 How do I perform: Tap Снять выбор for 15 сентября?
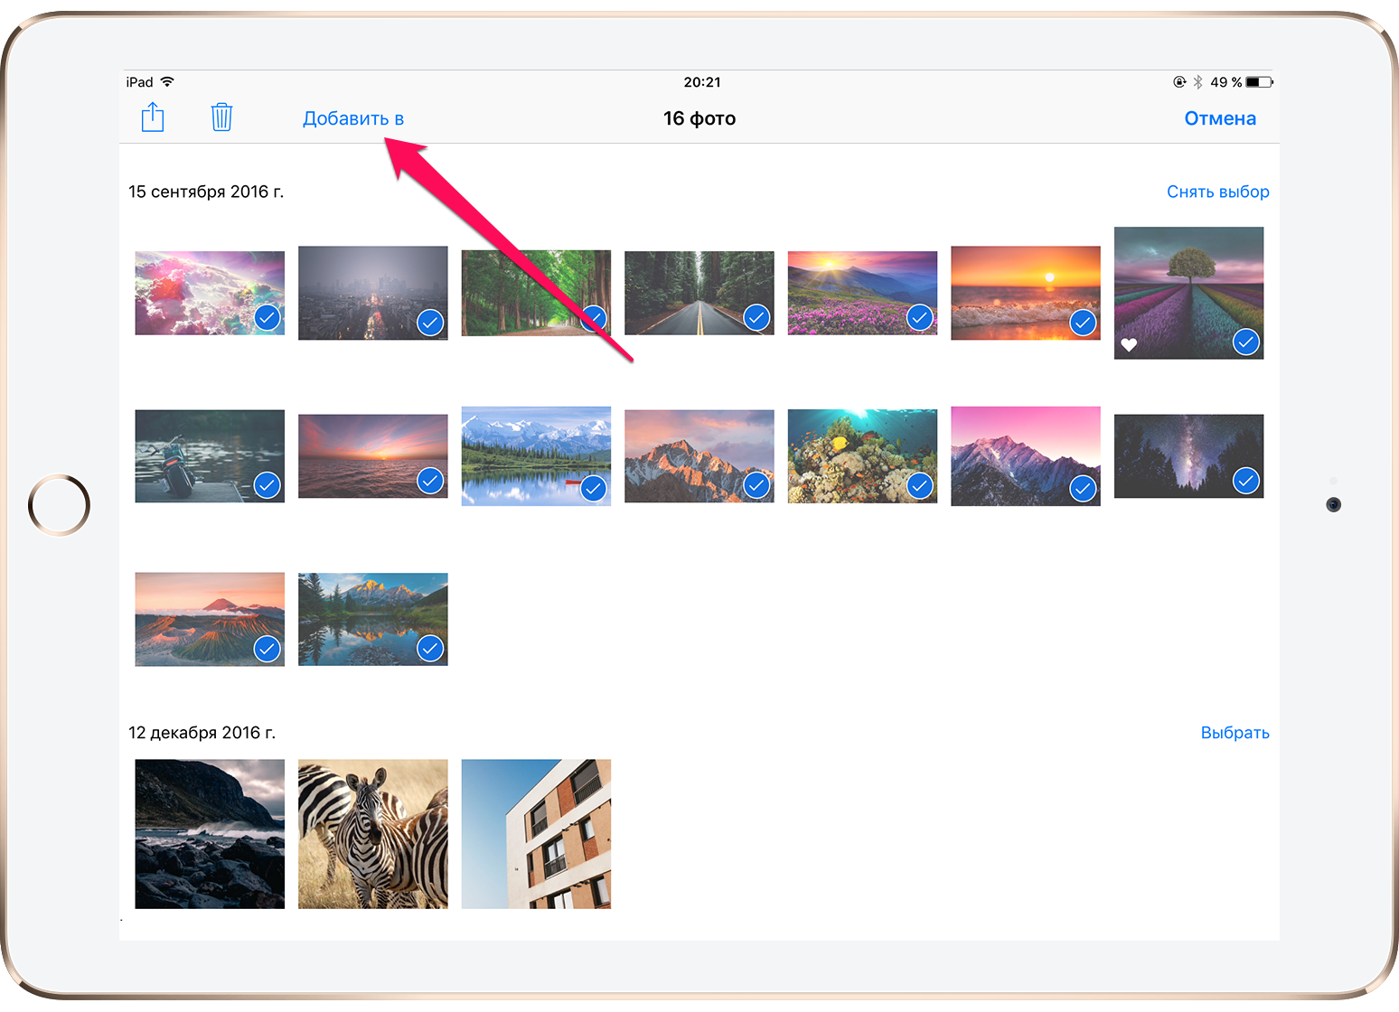click(x=1217, y=192)
